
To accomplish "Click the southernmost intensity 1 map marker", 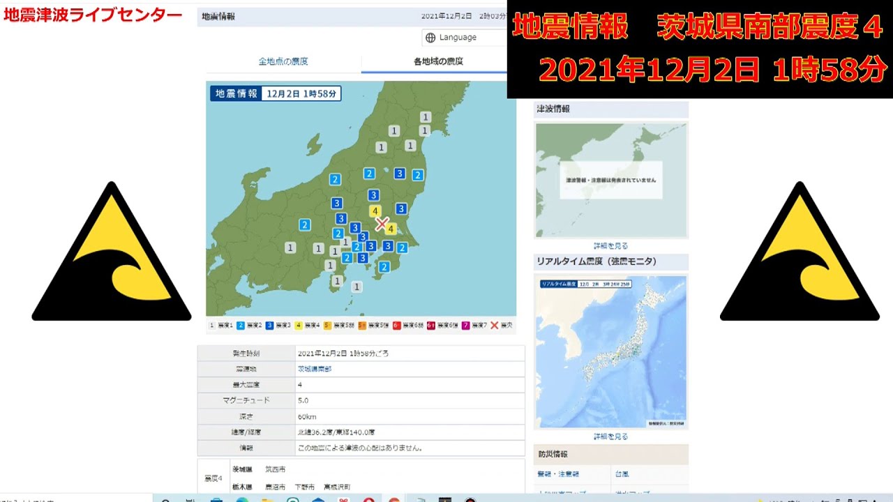I will click(357, 287).
